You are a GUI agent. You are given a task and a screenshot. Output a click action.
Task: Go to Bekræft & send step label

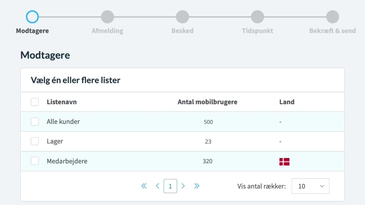click(x=332, y=31)
